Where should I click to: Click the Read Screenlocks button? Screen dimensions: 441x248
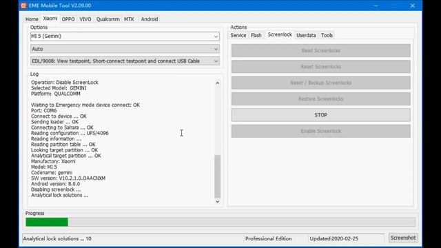[321, 50]
